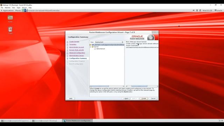Click the volume icon in top panel
The height and width of the screenshot is (126, 224).
point(194,10)
